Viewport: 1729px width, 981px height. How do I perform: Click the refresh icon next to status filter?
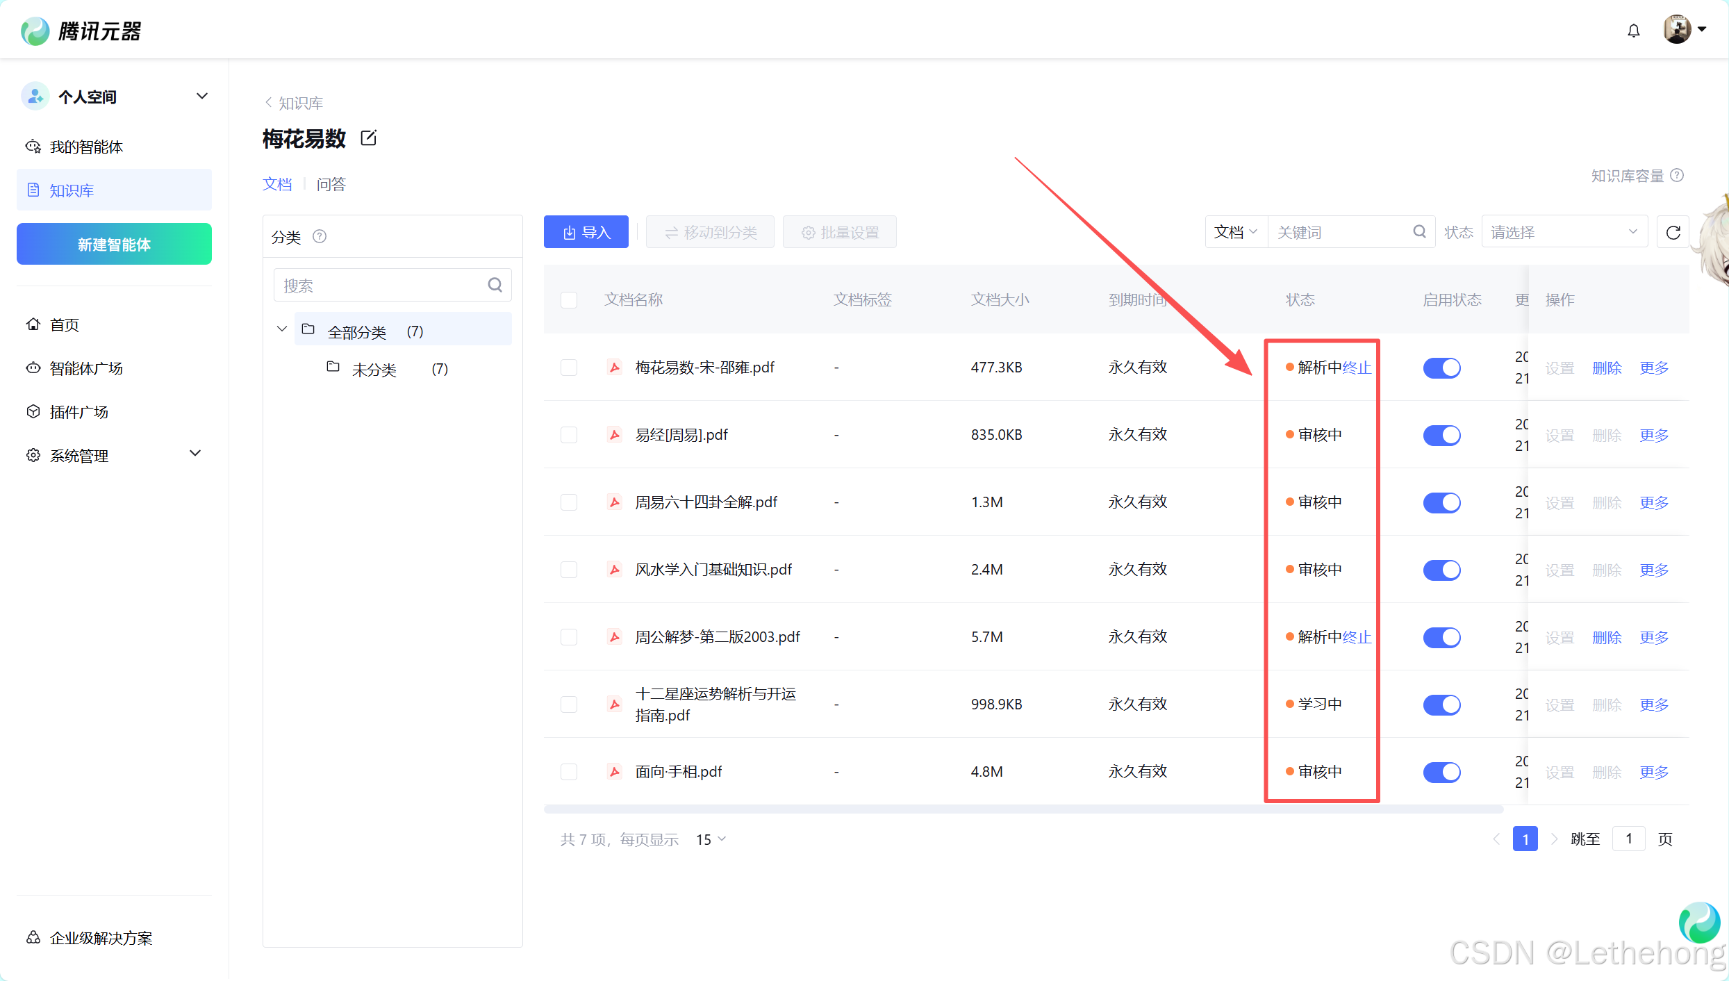(x=1673, y=232)
